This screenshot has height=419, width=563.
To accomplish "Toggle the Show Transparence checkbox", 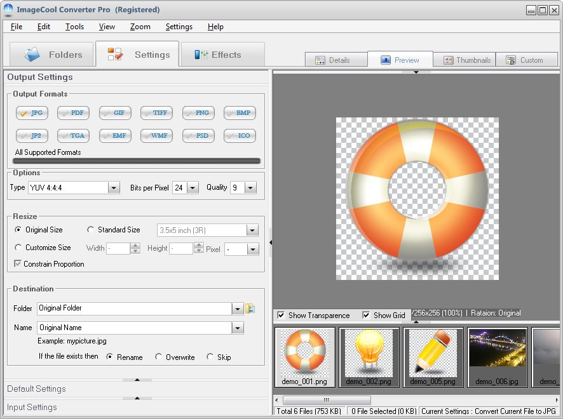I will (281, 316).
